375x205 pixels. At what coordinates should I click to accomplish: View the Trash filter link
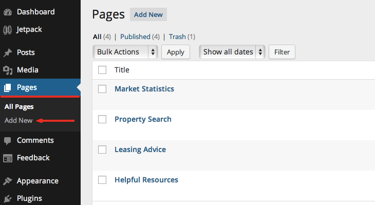click(x=177, y=37)
